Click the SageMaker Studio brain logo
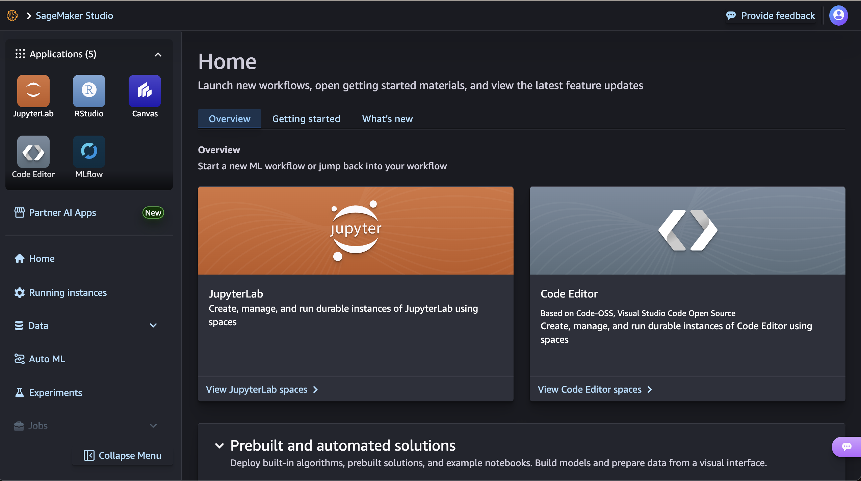Viewport: 861px width, 481px height. (x=12, y=15)
